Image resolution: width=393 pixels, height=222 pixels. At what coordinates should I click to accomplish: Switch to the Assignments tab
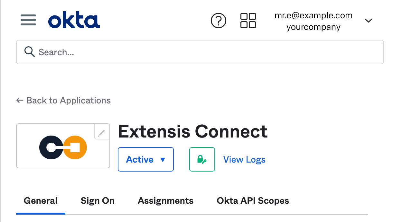point(165,201)
